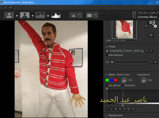Click the upper mask curve handle
The width and height of the screenshot is (159, 118).
107,89
